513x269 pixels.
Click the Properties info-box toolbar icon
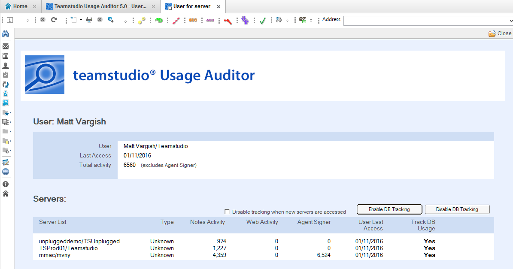point(10,20)
